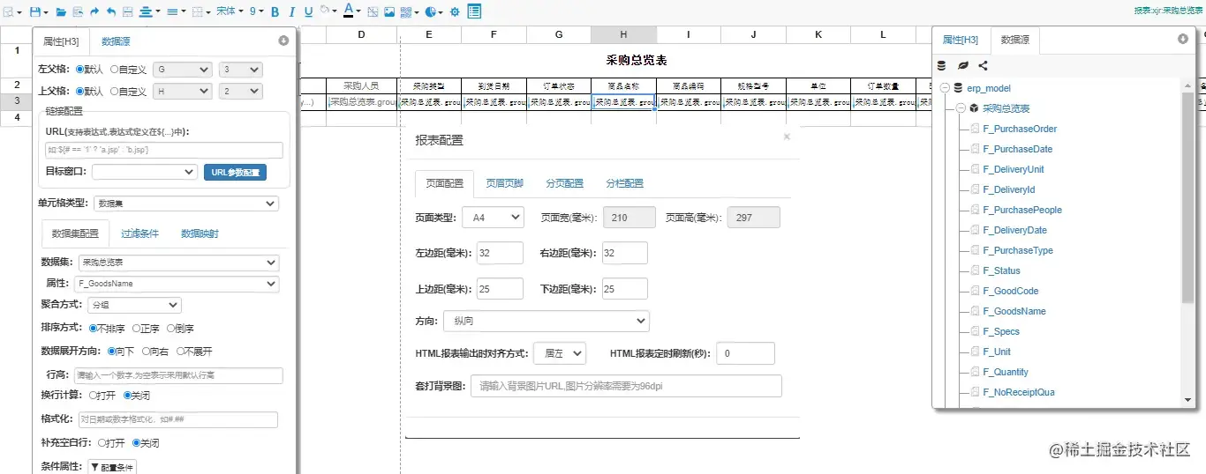
Task: Turn on 换行计算 with 打开 radio
Action: 93,395
